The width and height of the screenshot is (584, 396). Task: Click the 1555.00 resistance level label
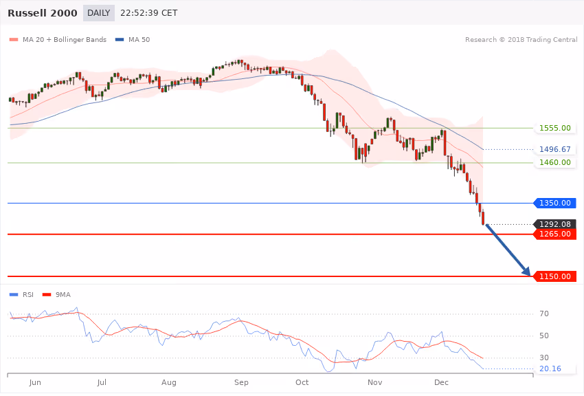point(555,128)
